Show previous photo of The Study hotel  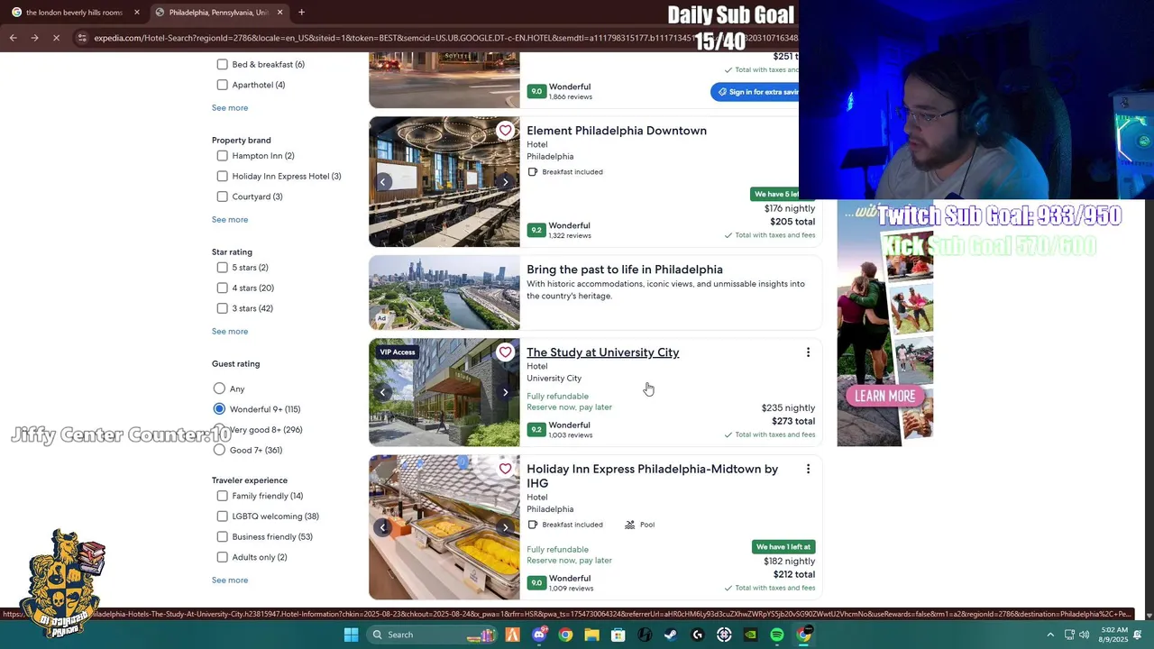click(382, 392)
